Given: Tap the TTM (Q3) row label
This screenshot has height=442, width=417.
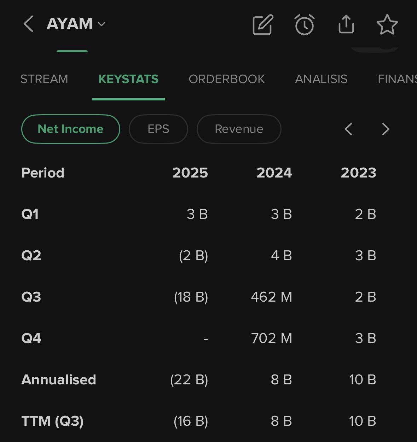Looking at the screenshot, I should (52, 421).
